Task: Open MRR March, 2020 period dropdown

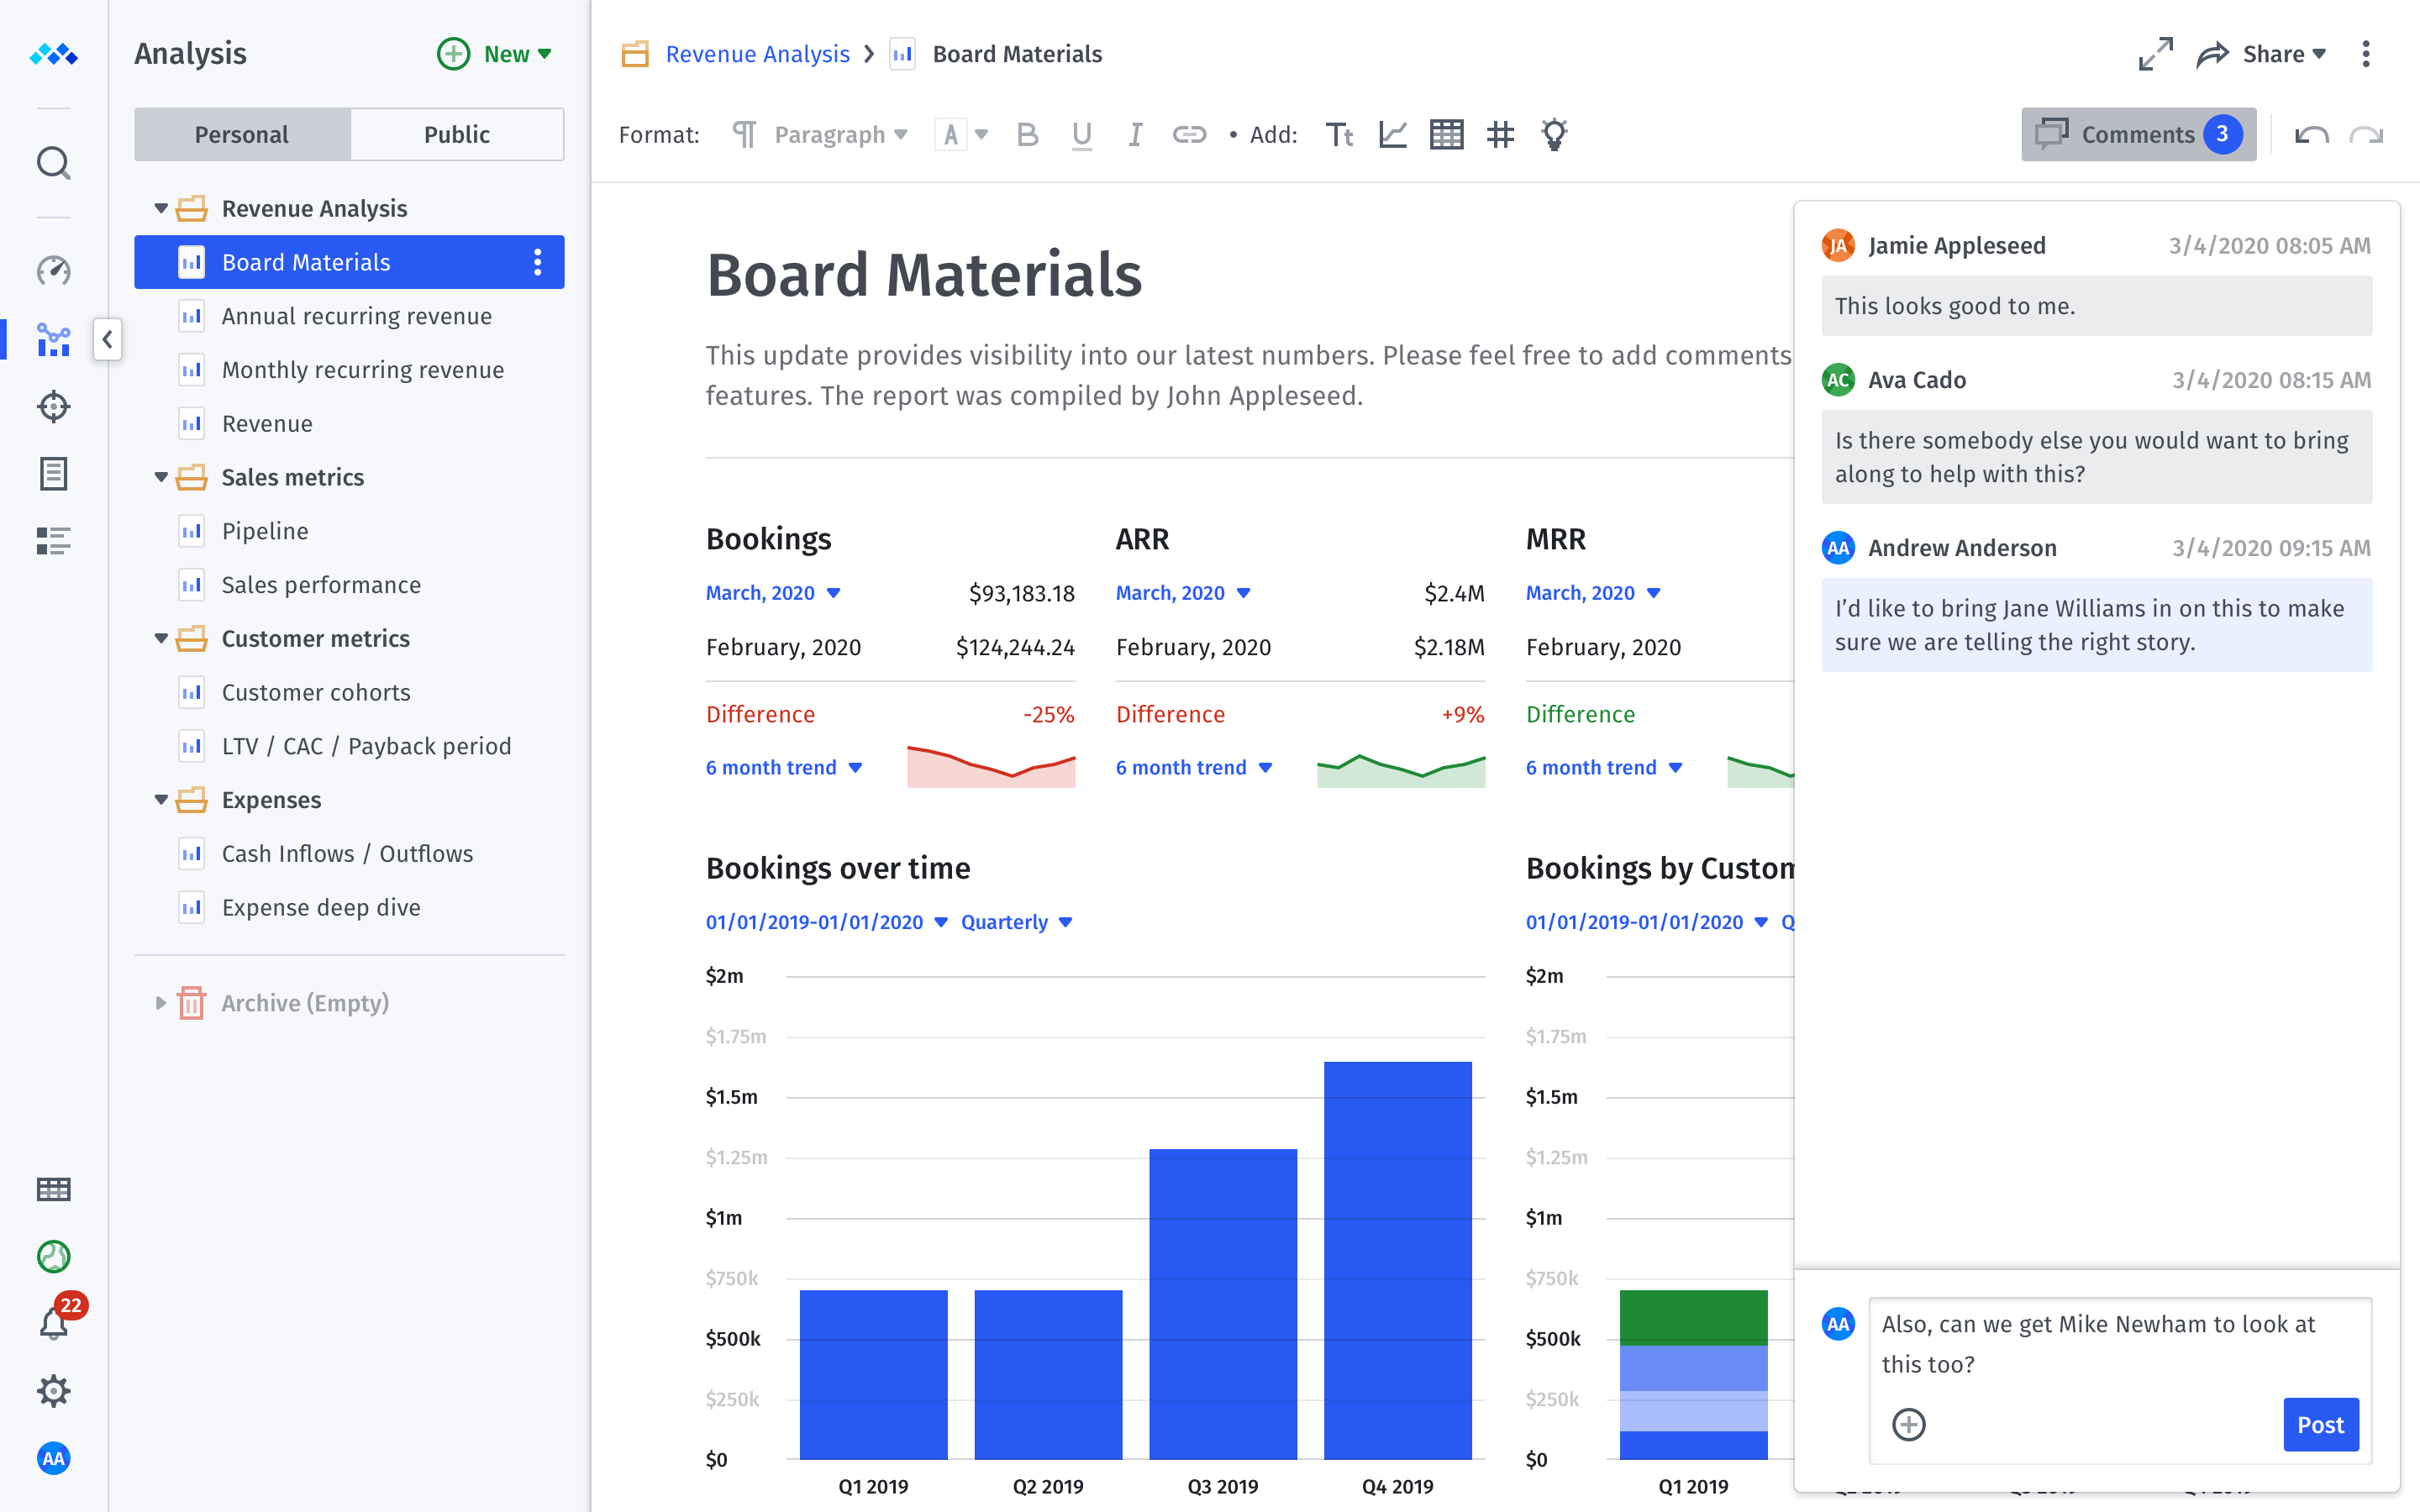Action: point(1593,593)
